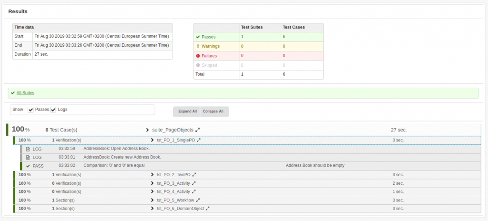The width and height of the screenshot is (488, 221).
Task: Collapse the suite_PageObjects chevron
Action: tap(148, 130)
